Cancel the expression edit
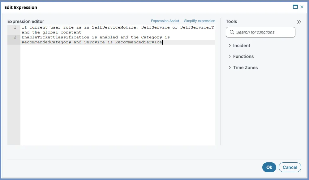 290,167
